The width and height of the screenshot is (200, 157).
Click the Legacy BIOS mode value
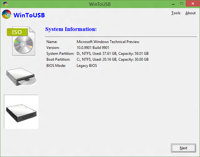[x=87, y=66]
